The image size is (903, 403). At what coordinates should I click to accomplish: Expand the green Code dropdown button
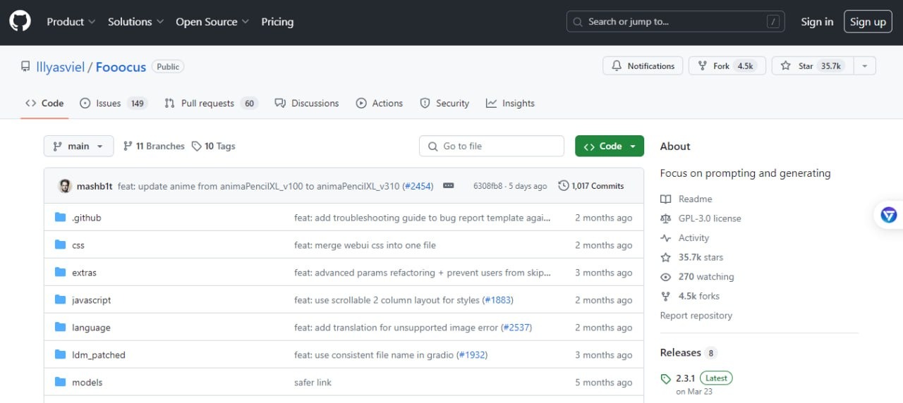610,146
